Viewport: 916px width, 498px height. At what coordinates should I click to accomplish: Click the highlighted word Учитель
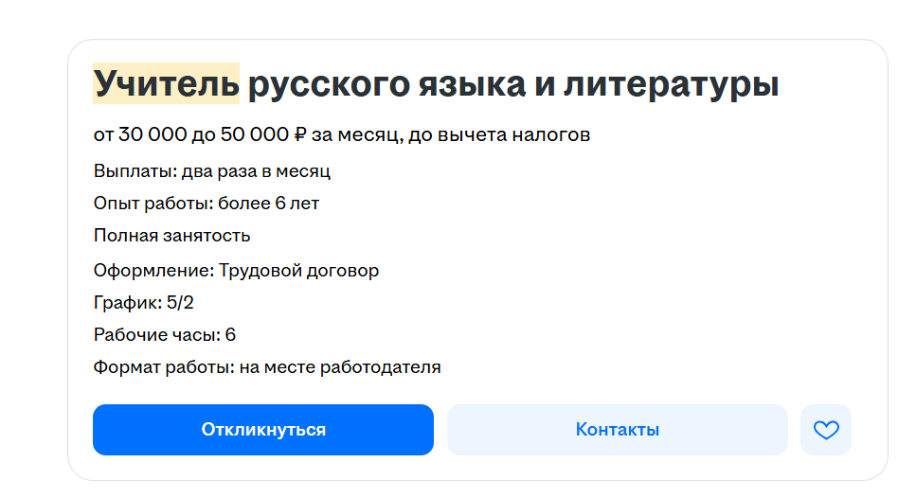(166, 84)
